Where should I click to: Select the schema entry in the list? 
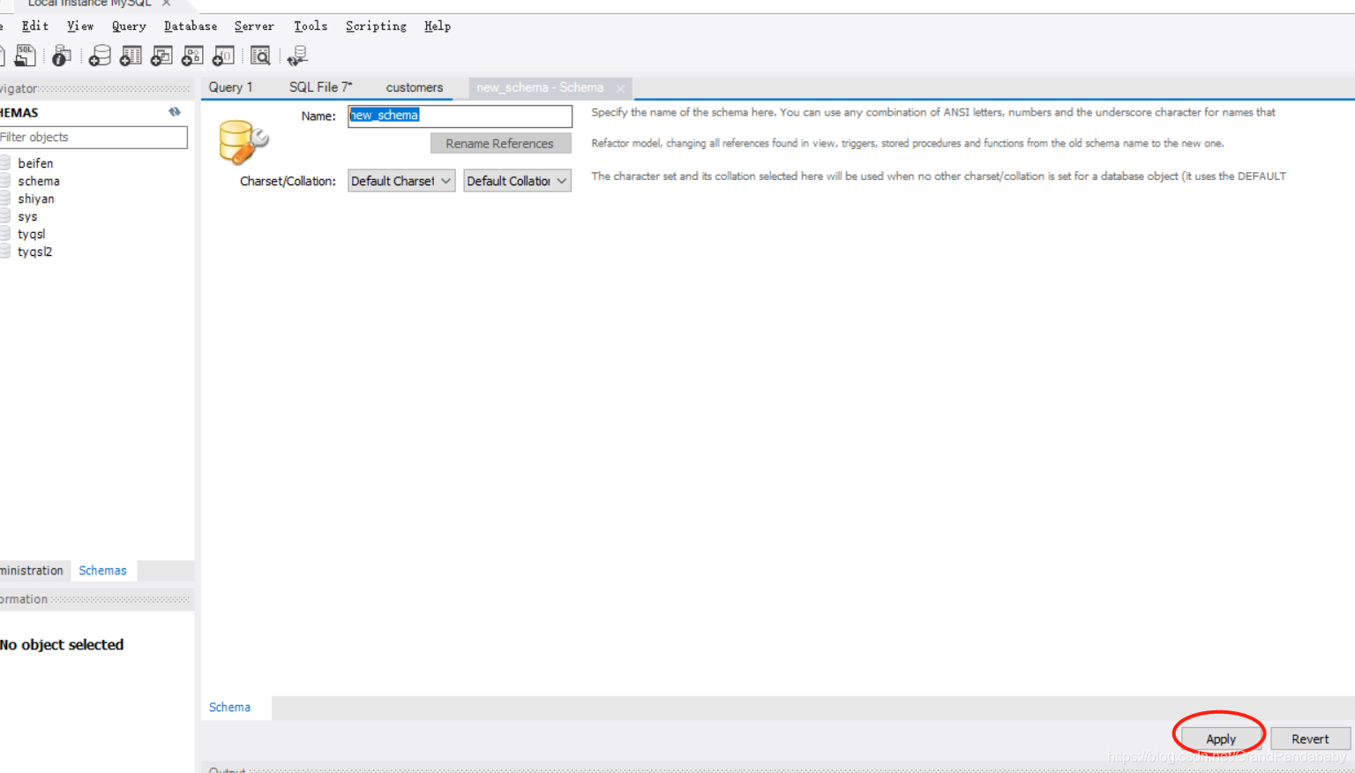click(x=39, y=181)
